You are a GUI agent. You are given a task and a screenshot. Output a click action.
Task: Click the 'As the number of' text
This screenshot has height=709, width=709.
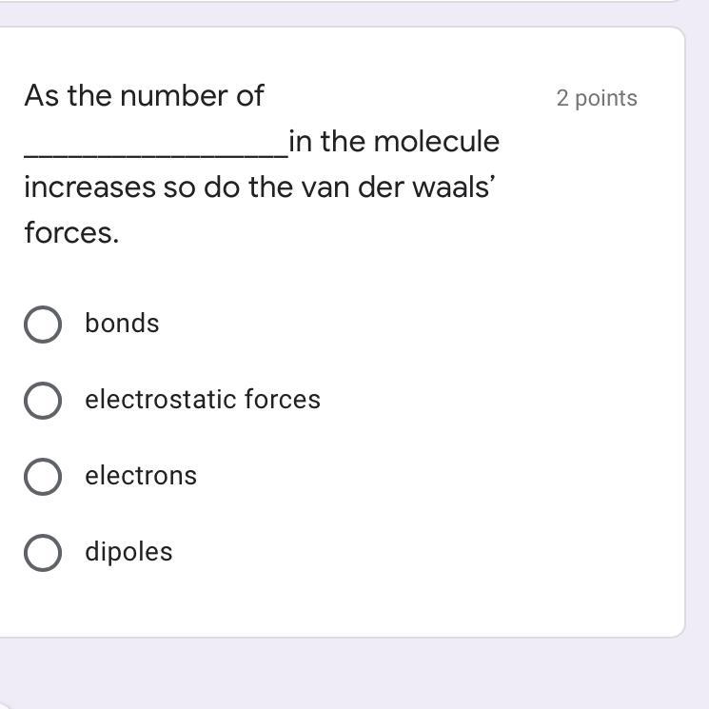pyautogui.click(x=144, y=96)
